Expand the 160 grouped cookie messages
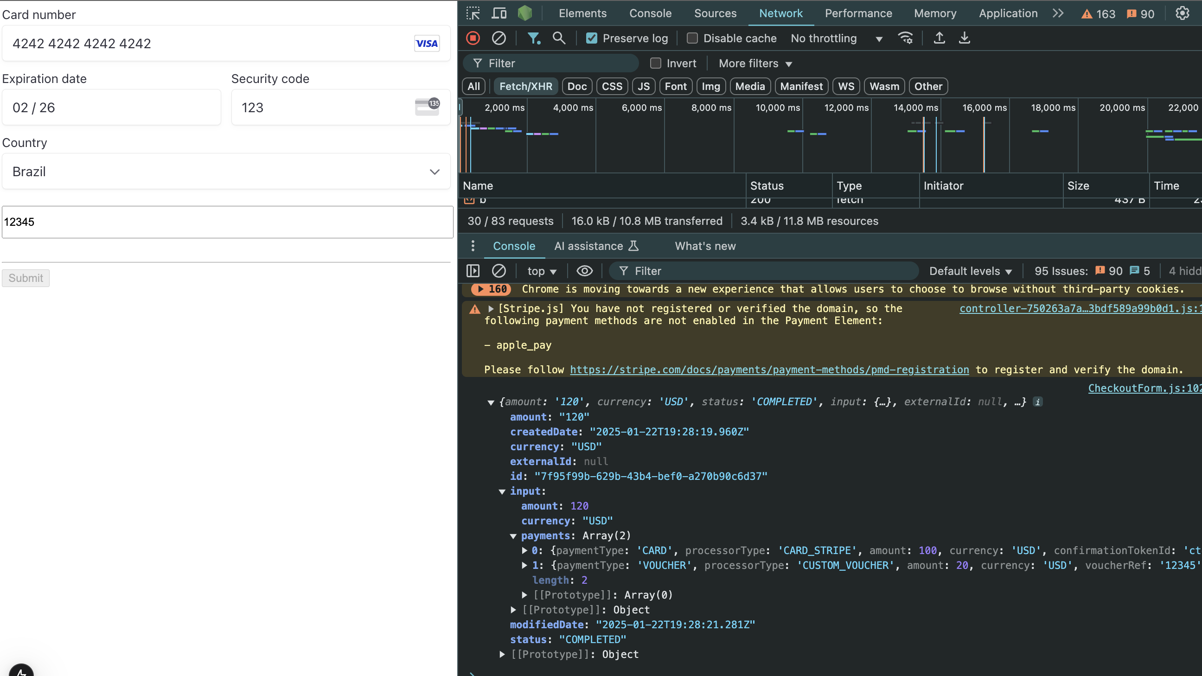1202x676 pixels. click(491, 289)
